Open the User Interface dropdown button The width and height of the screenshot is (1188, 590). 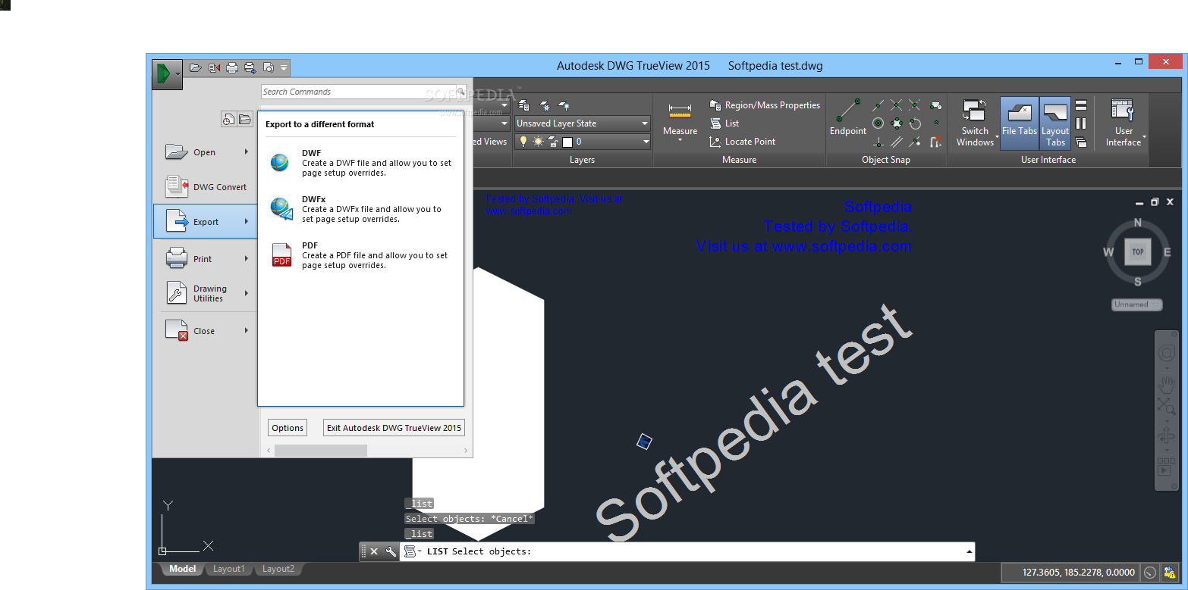coord(1124,123)
